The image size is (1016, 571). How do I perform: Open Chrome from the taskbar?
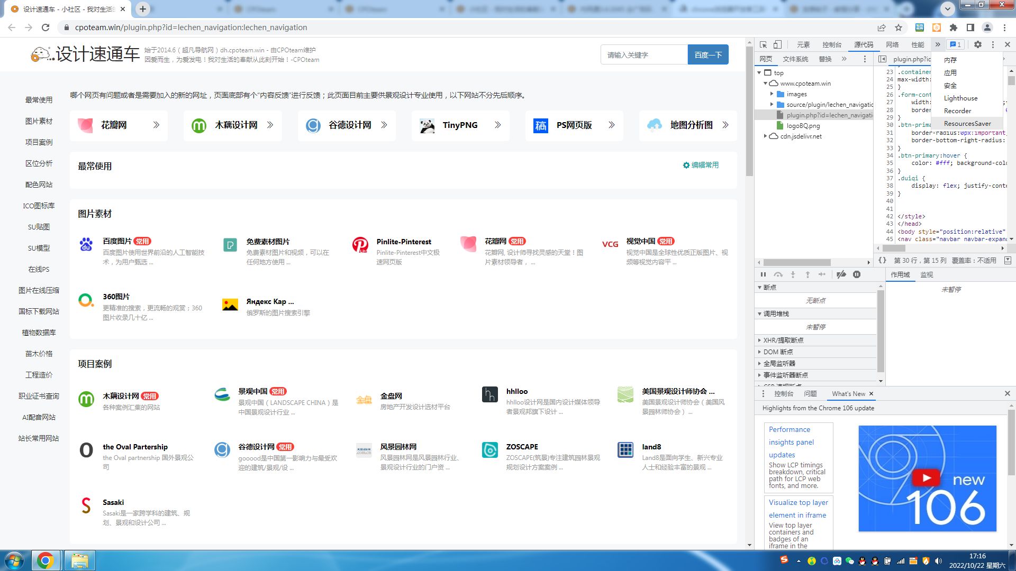46,560
